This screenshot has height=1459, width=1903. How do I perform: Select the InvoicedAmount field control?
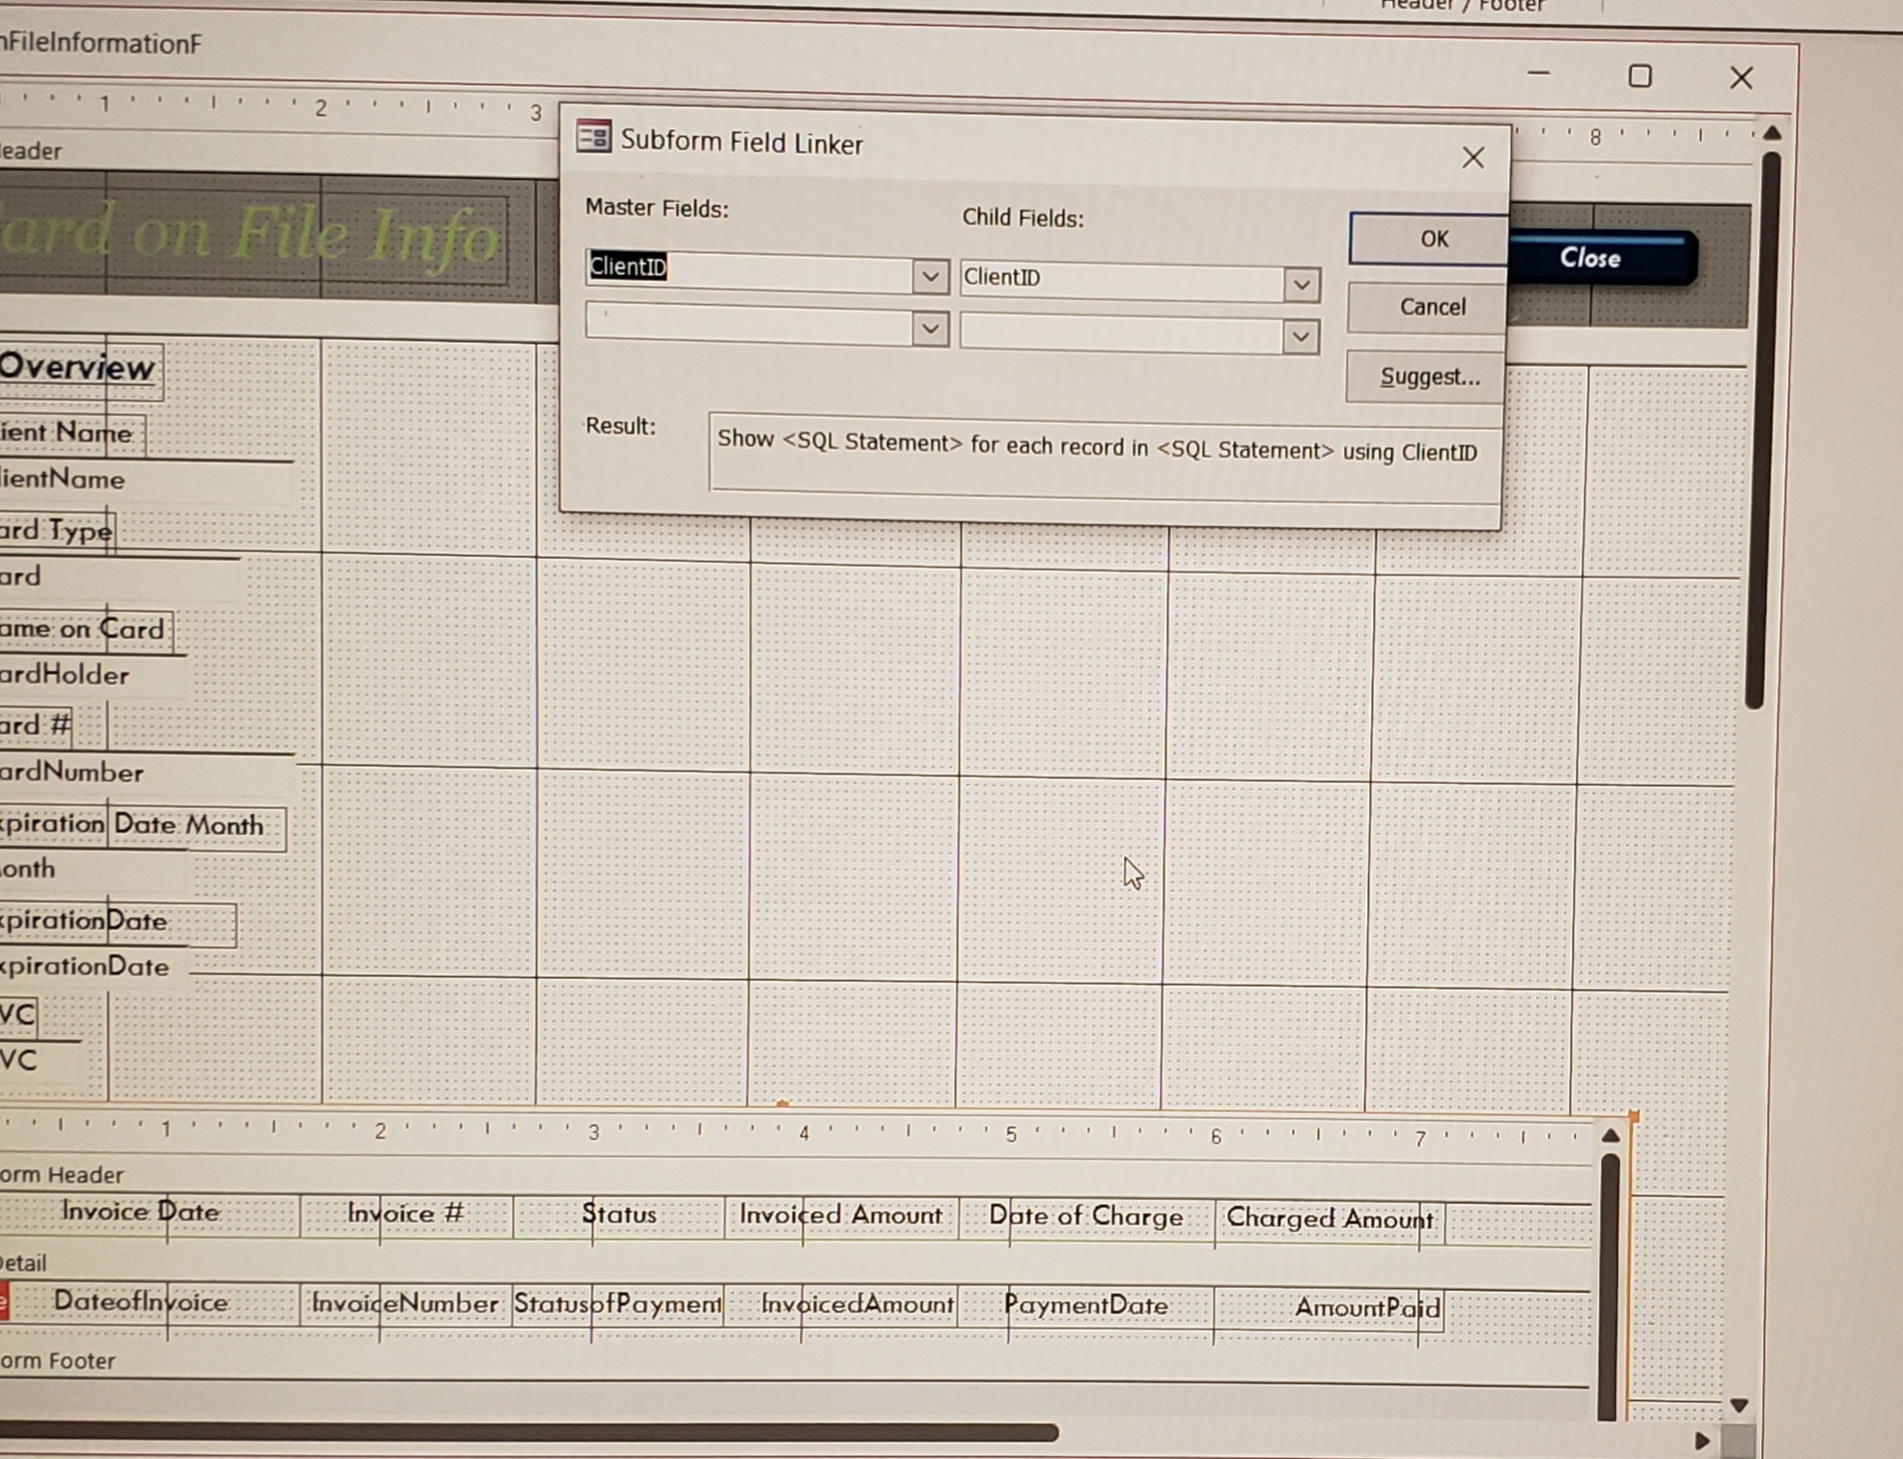click(x=841, y=1306)
